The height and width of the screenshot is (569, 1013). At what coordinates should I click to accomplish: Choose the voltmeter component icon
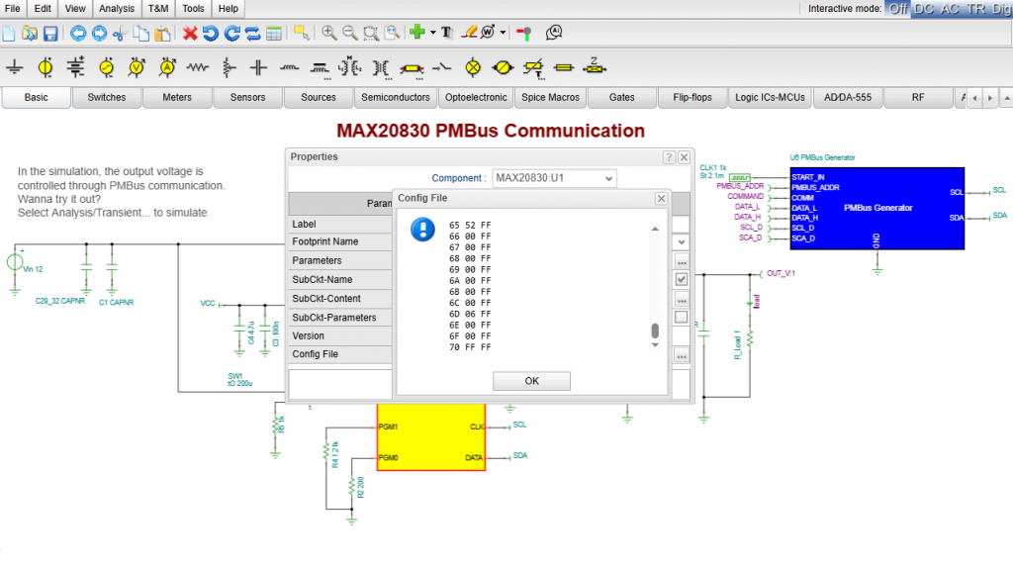tap(138, 67)
